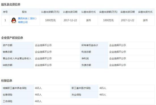Select the 股东 column header
The height and width of the screenshot is (105, 156).
(x=24, y=12)
